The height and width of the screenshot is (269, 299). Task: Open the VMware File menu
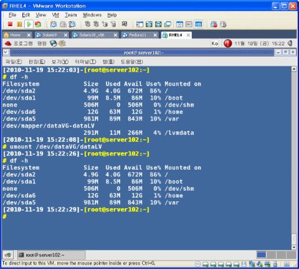pyautogui.click(x=12, y=15)
